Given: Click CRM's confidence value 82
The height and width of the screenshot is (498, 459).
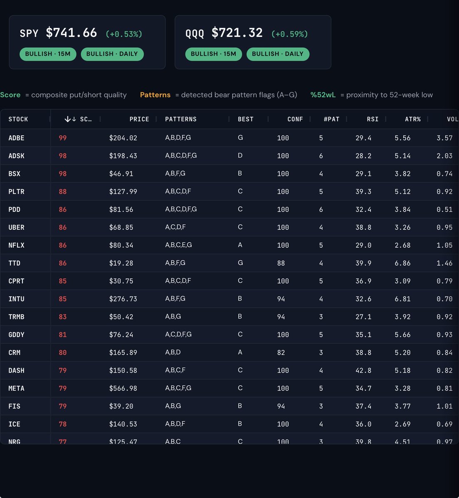Looking at the screenshot, I should click(281, 352).
